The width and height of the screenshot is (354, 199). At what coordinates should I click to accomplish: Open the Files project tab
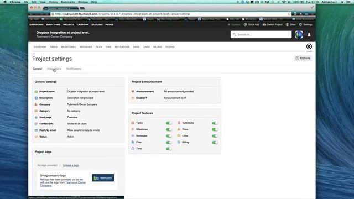tap(99, 47)
